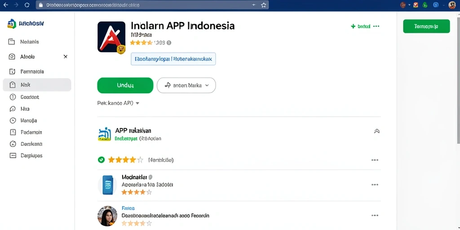Click the green extension icon in toolbar
Image resolution: width=460 pixels, height=230 pixels.
425,4
